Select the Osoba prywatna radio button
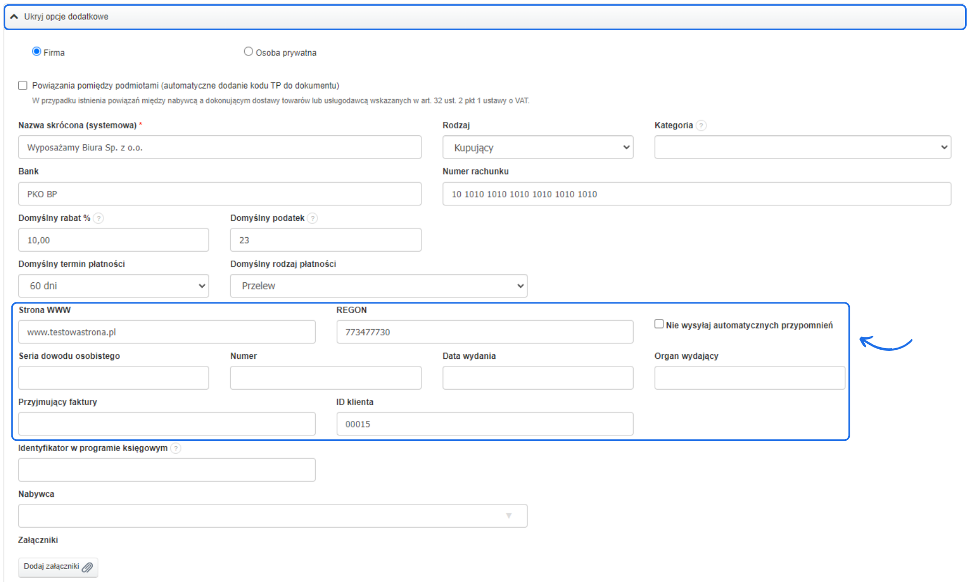Viewport: 971px width, 582px height. pyautogui.click(x=248, y=52)
